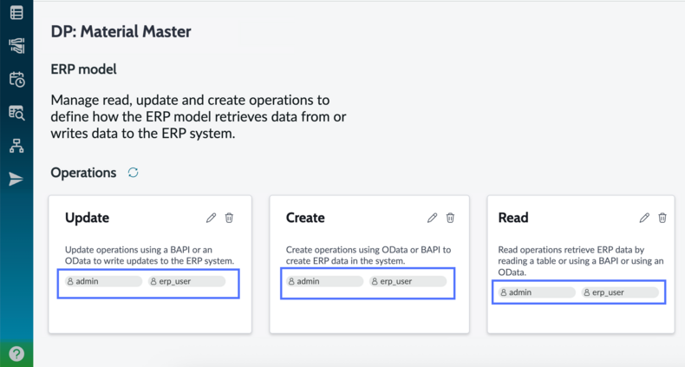The width and height of the screenshot is (685, 367).
Task: Click the Operations section heading
Action: 83,173
